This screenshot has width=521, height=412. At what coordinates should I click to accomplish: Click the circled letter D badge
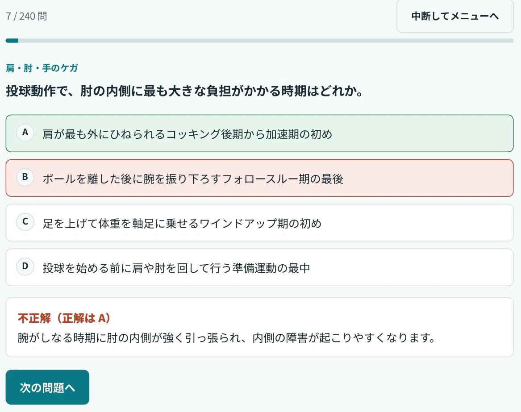click(25, 266)
